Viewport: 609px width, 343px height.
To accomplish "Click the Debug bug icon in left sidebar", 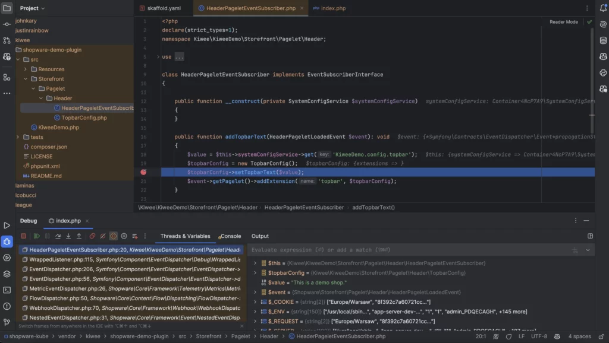I will pos(7,242).
